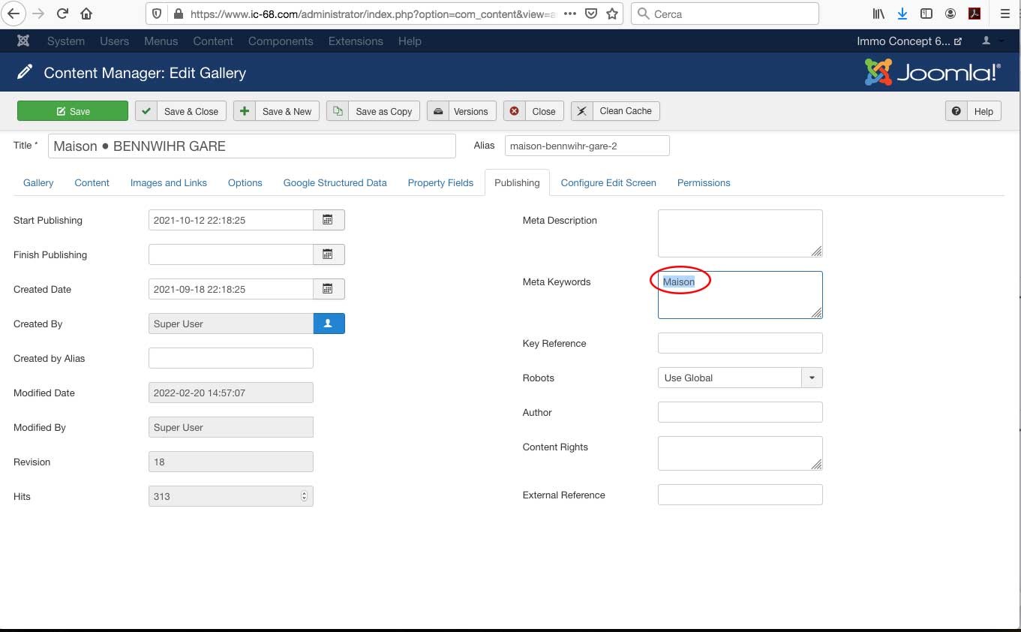
Task: Switch to the Property Fields tab
Action: tap(440, 182)
